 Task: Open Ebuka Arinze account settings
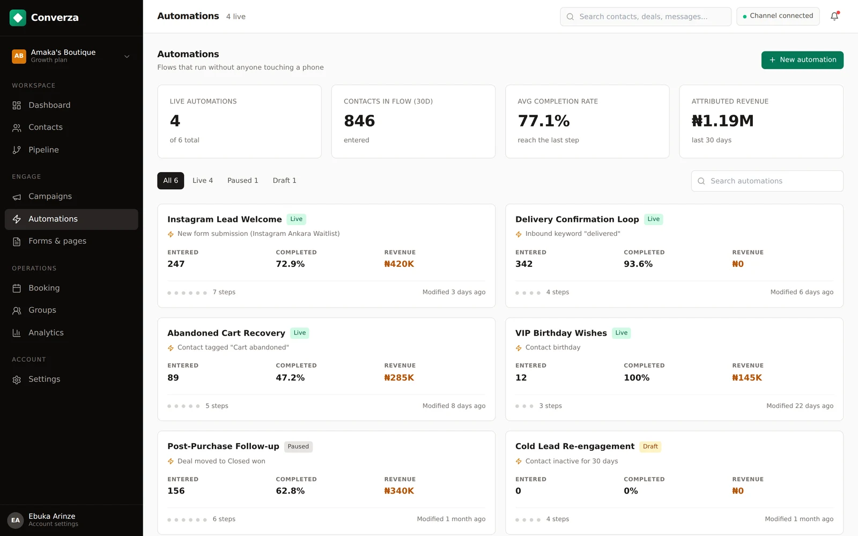pos(71,520)
